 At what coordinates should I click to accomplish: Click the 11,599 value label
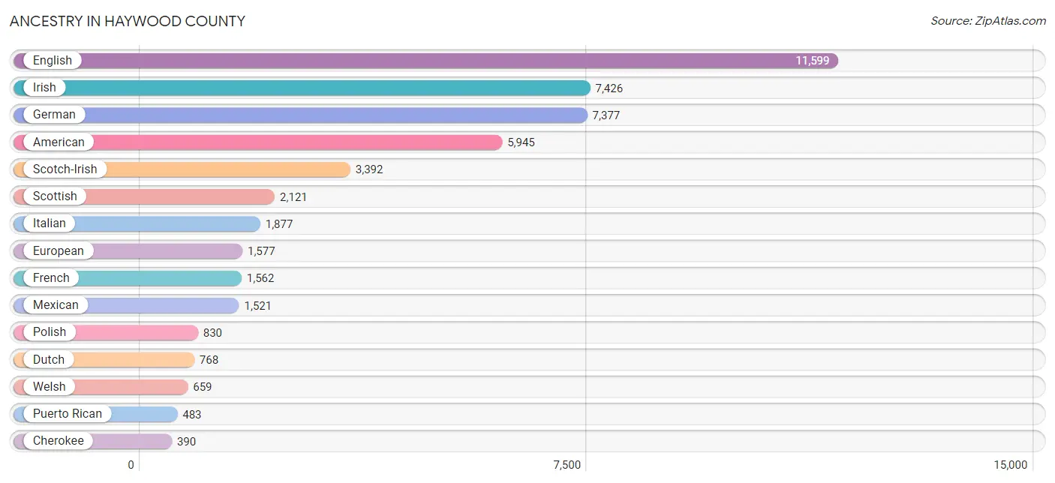pyautogui.click(x=813, y=61)
